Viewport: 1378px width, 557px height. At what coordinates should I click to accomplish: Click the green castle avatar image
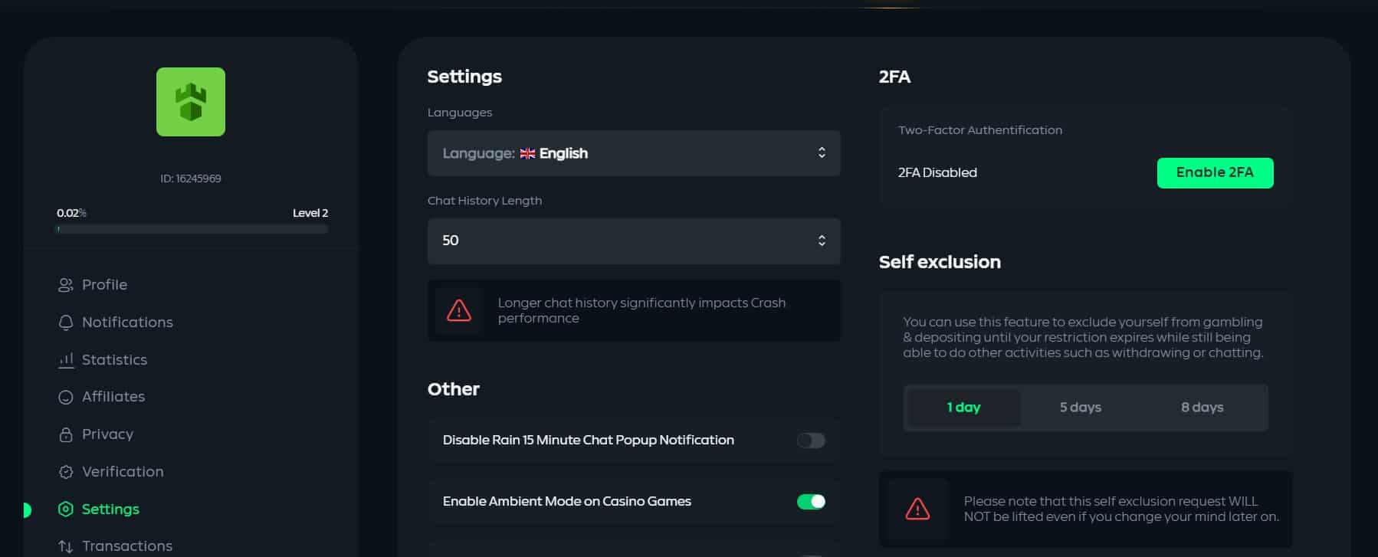tap(191, 102)
